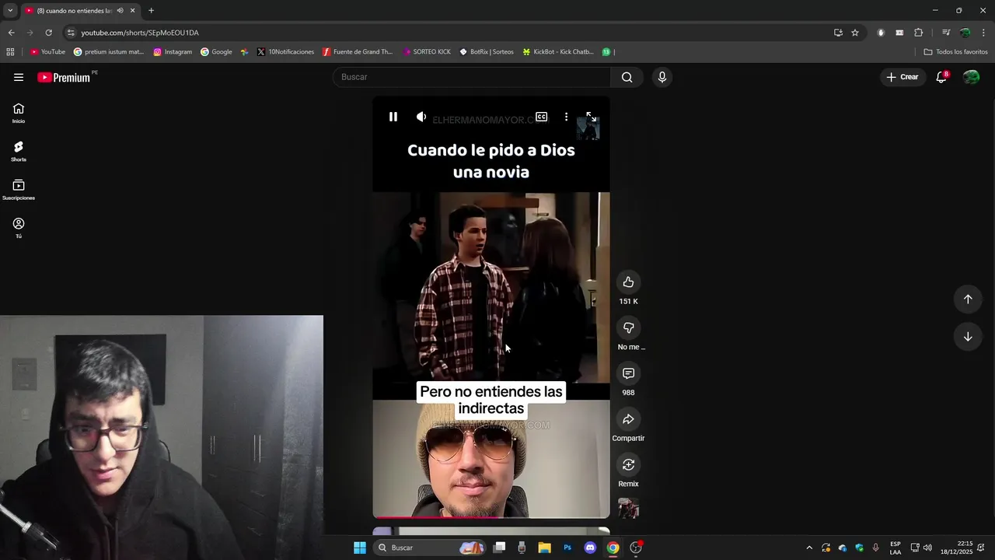Open the browser extensions puzzle icon
The height and width of the screenshot is (560, 995).
pyautogui.click(x=919, y=33)
